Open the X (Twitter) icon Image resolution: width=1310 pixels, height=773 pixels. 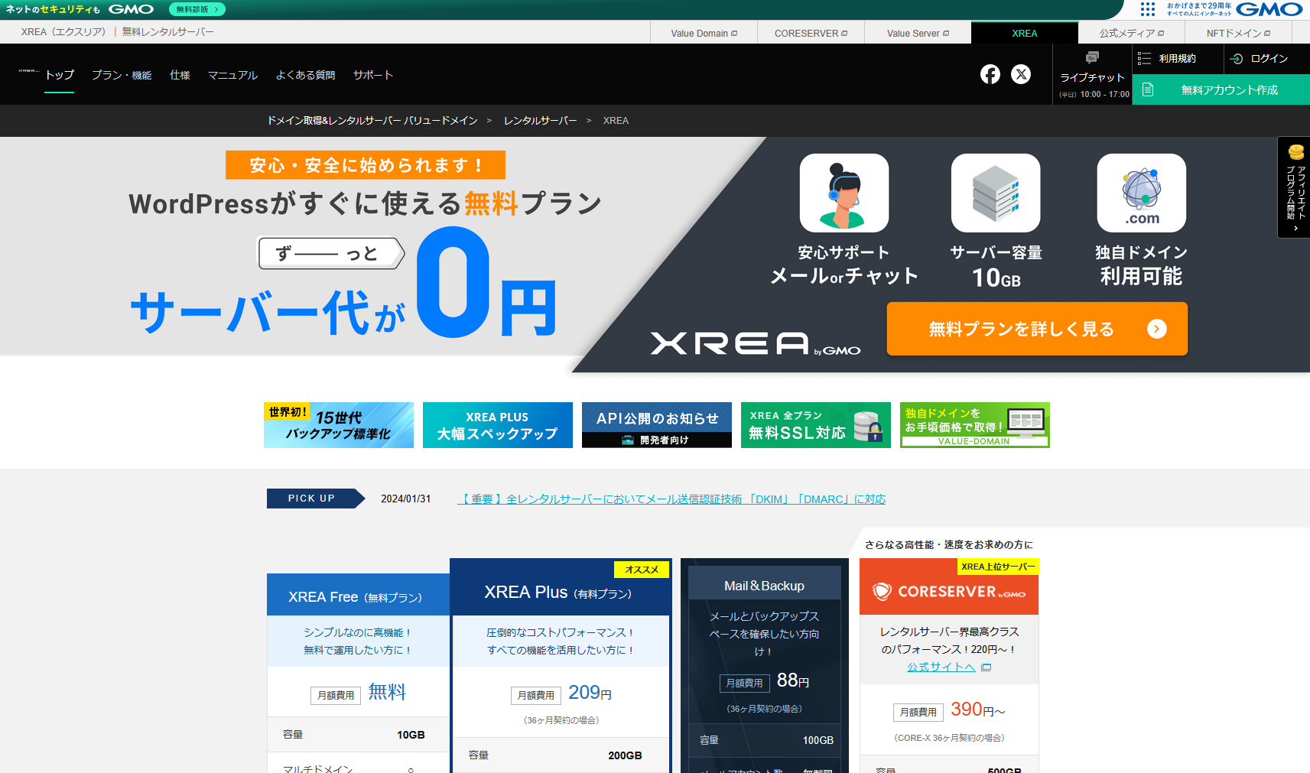(1021, 74)
